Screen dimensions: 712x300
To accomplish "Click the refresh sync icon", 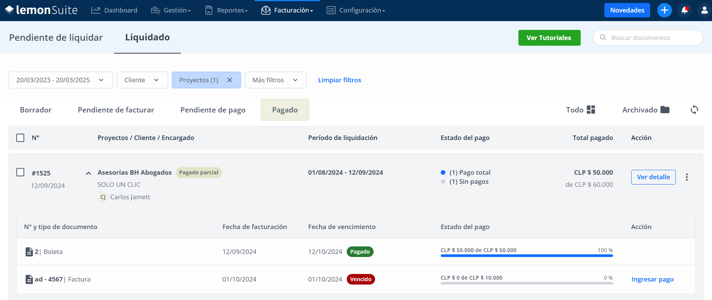I will click(x=694, y=110).
